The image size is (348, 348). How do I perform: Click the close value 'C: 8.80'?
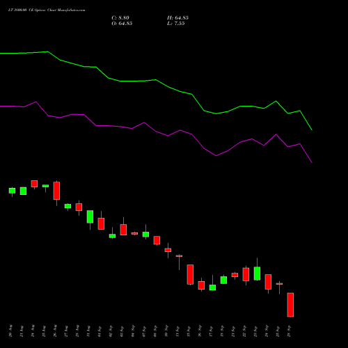click(120, 18)
